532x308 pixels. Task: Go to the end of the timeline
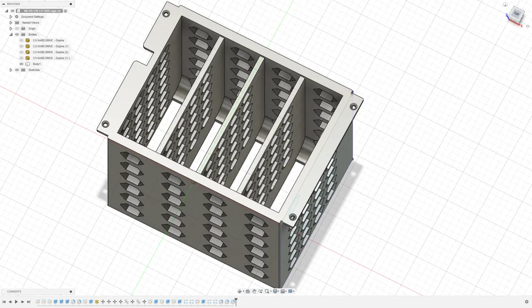(29, 302)
